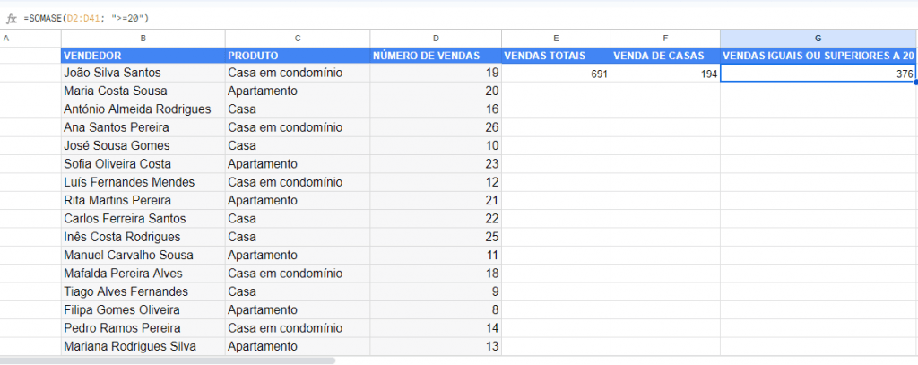This screenshot has height=365, width=918.
Task: Select column B header
Action: coord(143,38)
